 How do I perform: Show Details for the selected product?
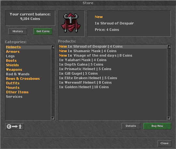131,126
